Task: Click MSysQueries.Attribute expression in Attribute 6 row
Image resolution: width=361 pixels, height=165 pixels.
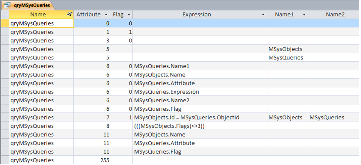Action: [x=200, y=83]
